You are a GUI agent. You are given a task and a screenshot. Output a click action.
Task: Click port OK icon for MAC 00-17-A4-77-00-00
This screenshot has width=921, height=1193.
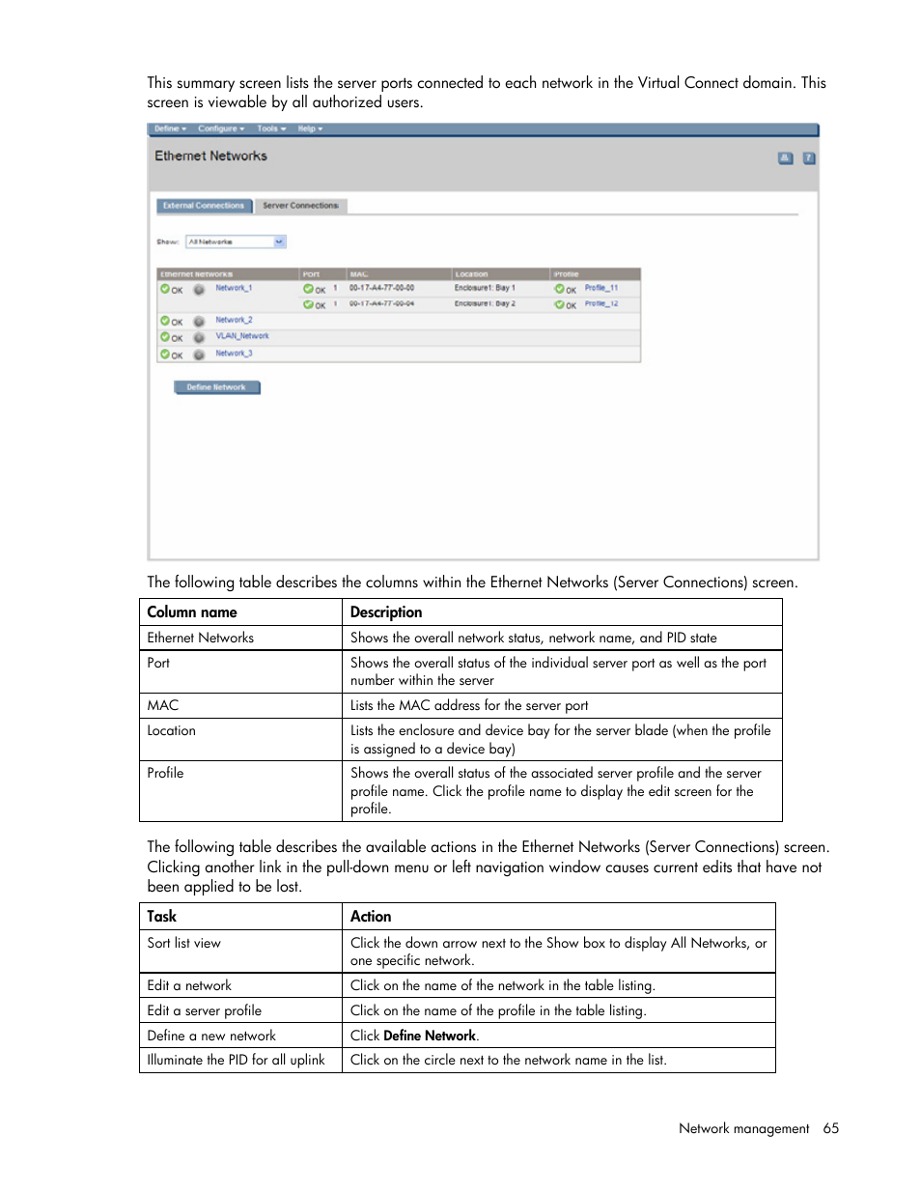coord(308,289)
